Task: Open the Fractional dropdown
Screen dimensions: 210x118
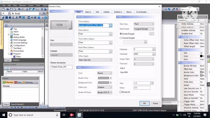Action: (x=144, y=64)
